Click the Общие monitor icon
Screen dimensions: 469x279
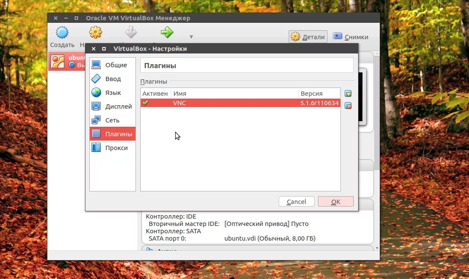tap(96, 65)
